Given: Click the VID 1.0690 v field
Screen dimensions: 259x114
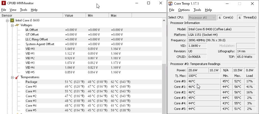Looking at the screenshot, I should click(197, 46).
